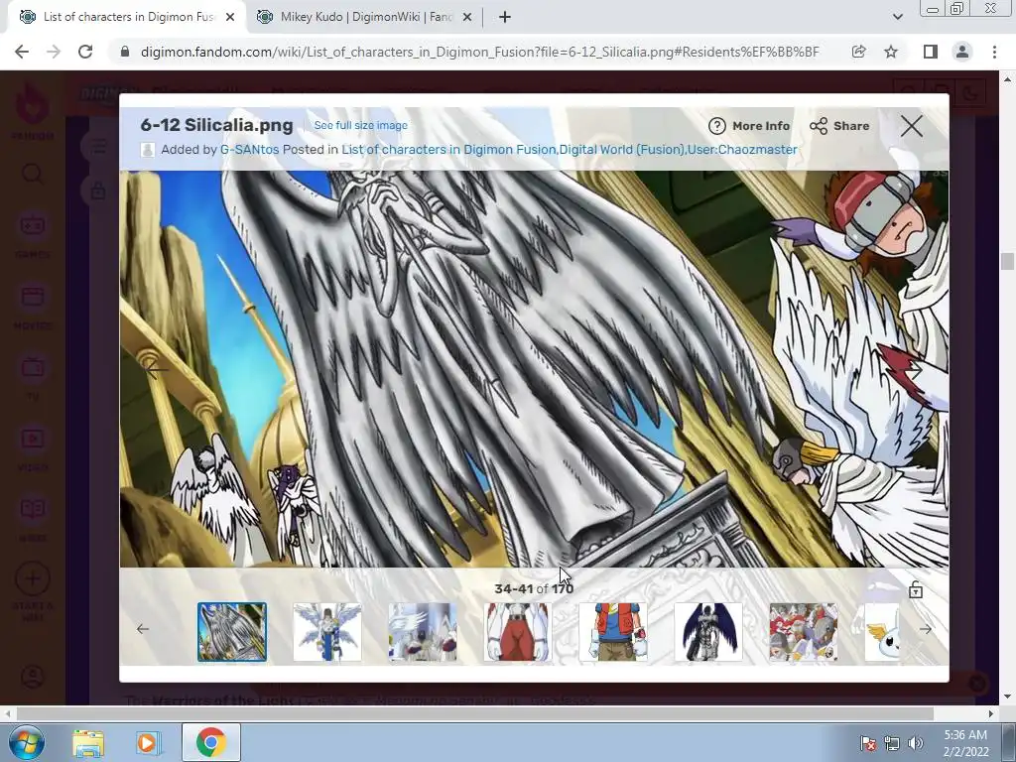1016x762 pixels.
Task: Close the image lightbox with the X
Action: pos(911,126)
